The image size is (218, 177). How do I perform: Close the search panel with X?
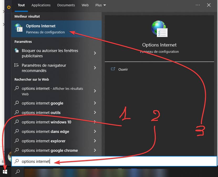coord(209,5)
